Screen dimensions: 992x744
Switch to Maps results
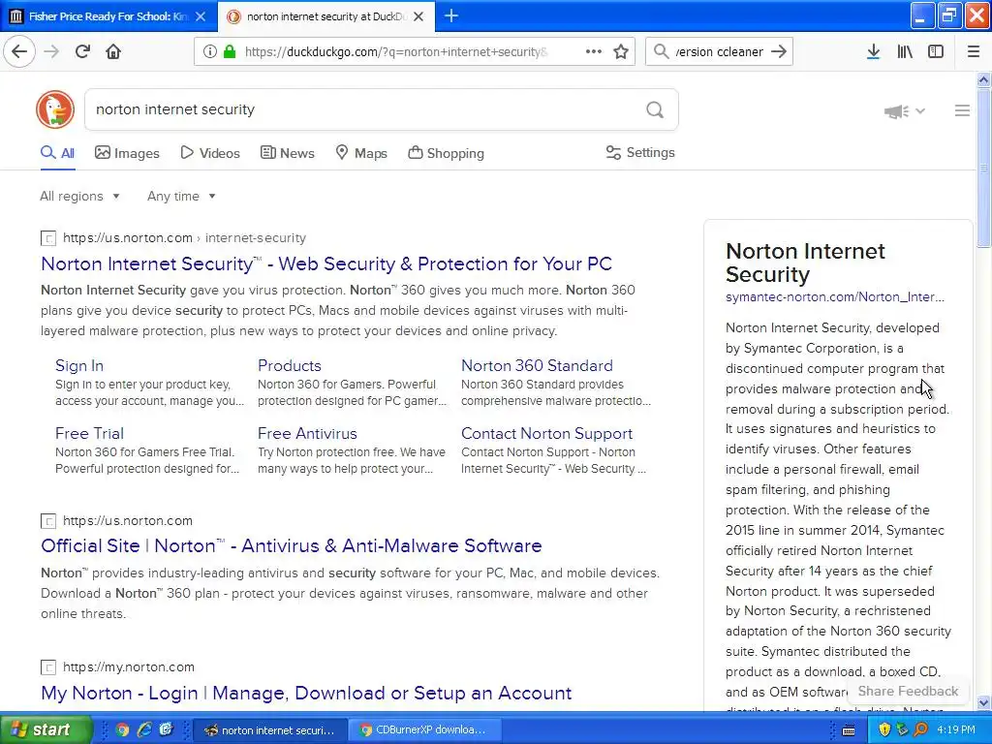click(361, 153)
